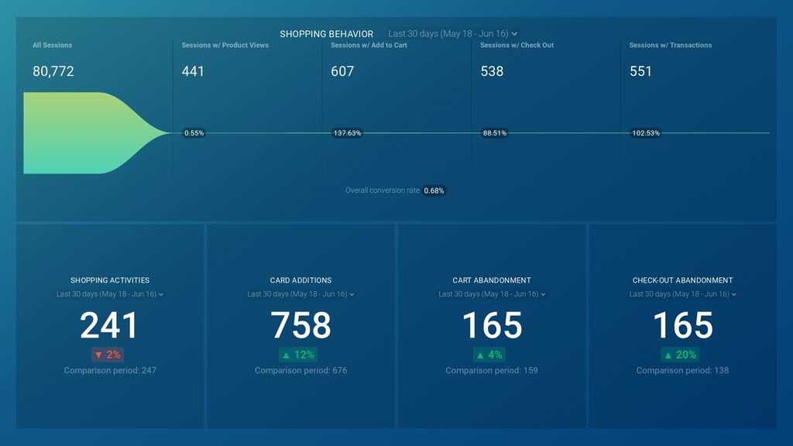Click the Cart Abandonment card title

pos(491,280)
